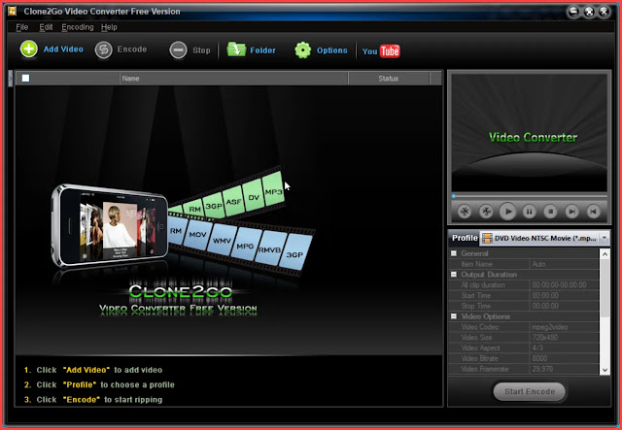Collapse the General section
622x430 pixels.
454,253
